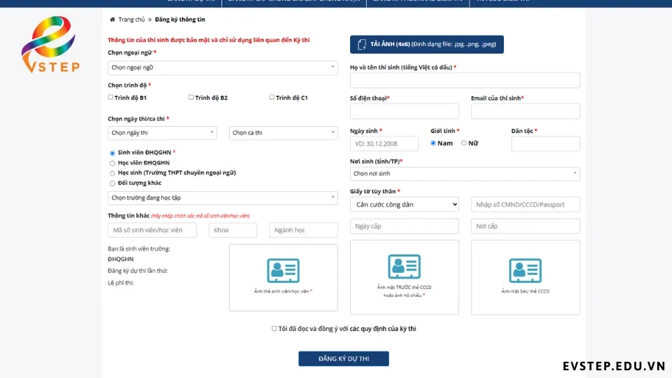
Task: Check the Trình độ C1 box
Action: tap(272, 97)
